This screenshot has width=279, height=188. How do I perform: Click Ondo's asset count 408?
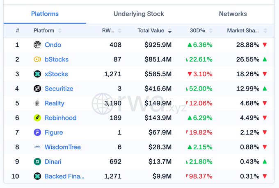[115, 45]
